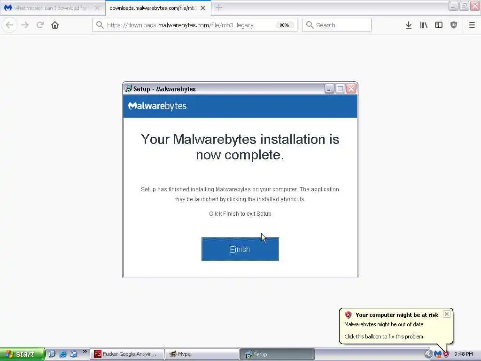Open the hamburger application menu
This screenshot has height=361, width=481.
[472, 25]
